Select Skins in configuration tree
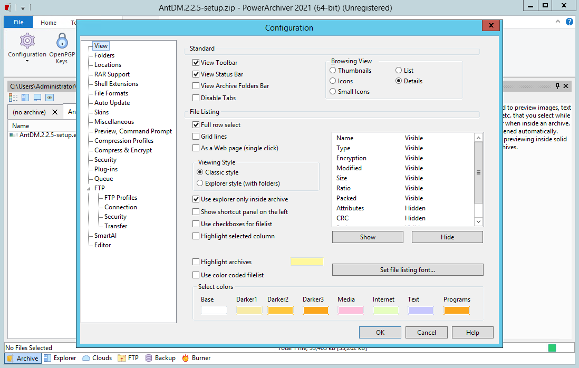The width and height of the screenshot is (579, 368). coord(101,112)
